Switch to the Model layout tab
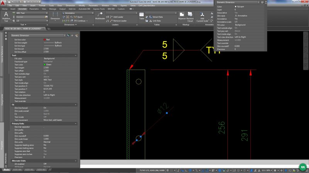Viewport: 309px width, 173px height. click(x=6, y=170)
